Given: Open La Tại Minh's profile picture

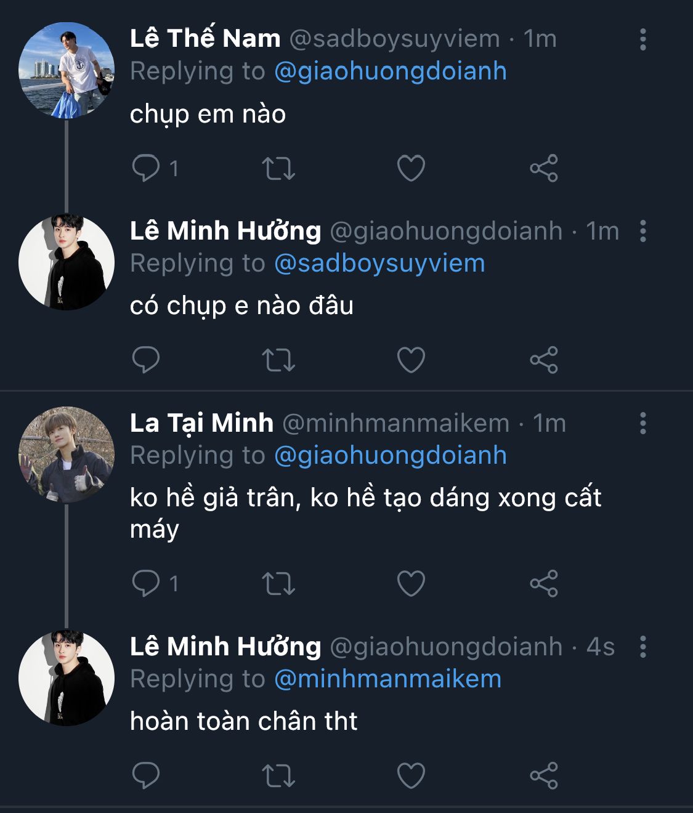Looking at the screenshot, I should [67, 454].
